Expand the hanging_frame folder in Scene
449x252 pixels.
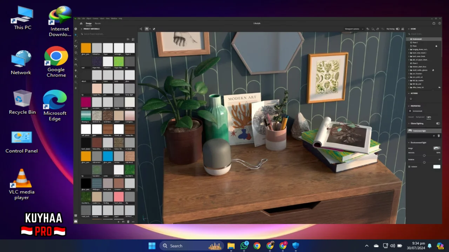409,49
